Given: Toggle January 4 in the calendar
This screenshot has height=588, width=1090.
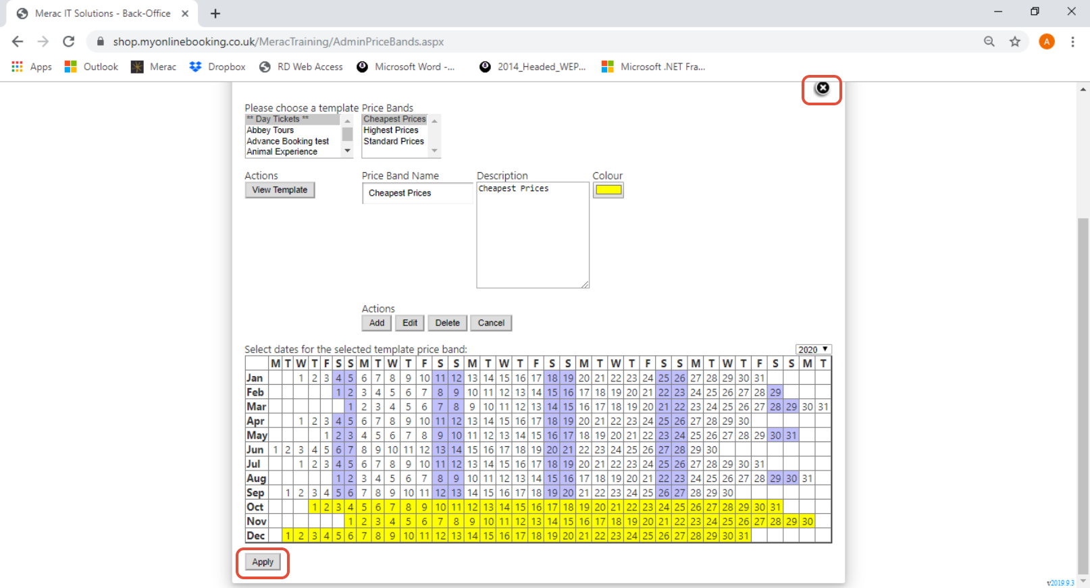Looking at the screenshot, I should coord(338,378).
